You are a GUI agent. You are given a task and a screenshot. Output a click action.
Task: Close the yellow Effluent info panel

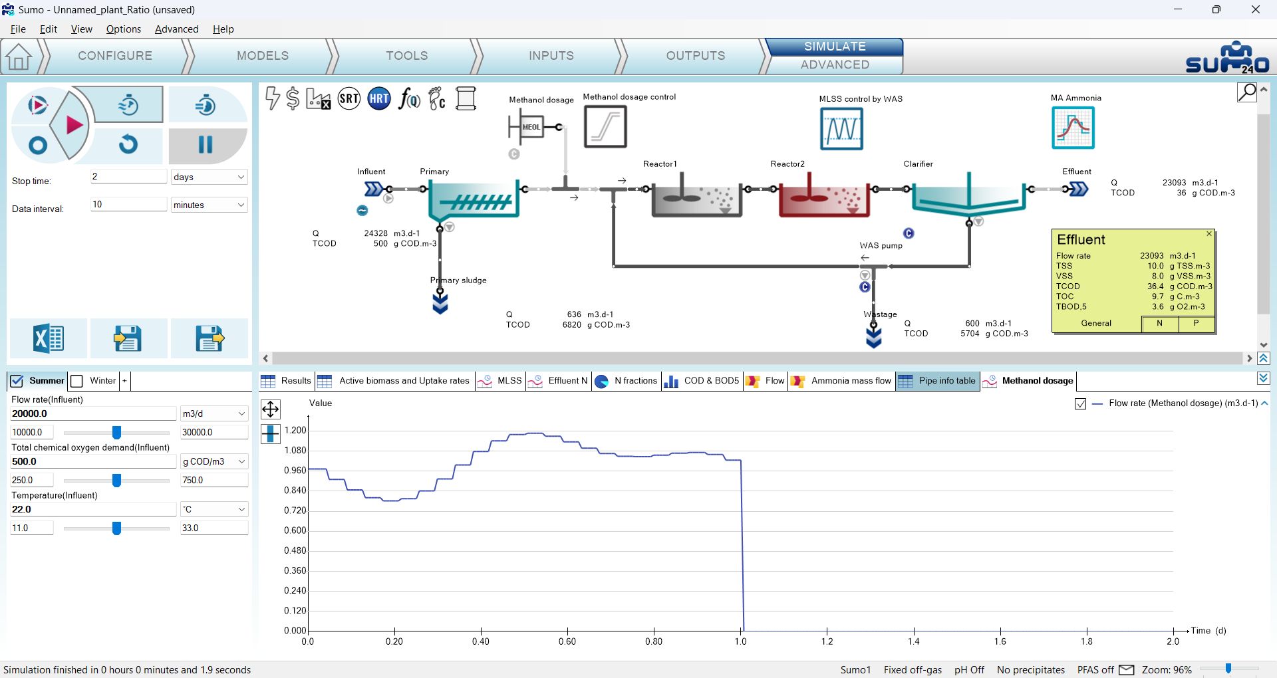1209,234
